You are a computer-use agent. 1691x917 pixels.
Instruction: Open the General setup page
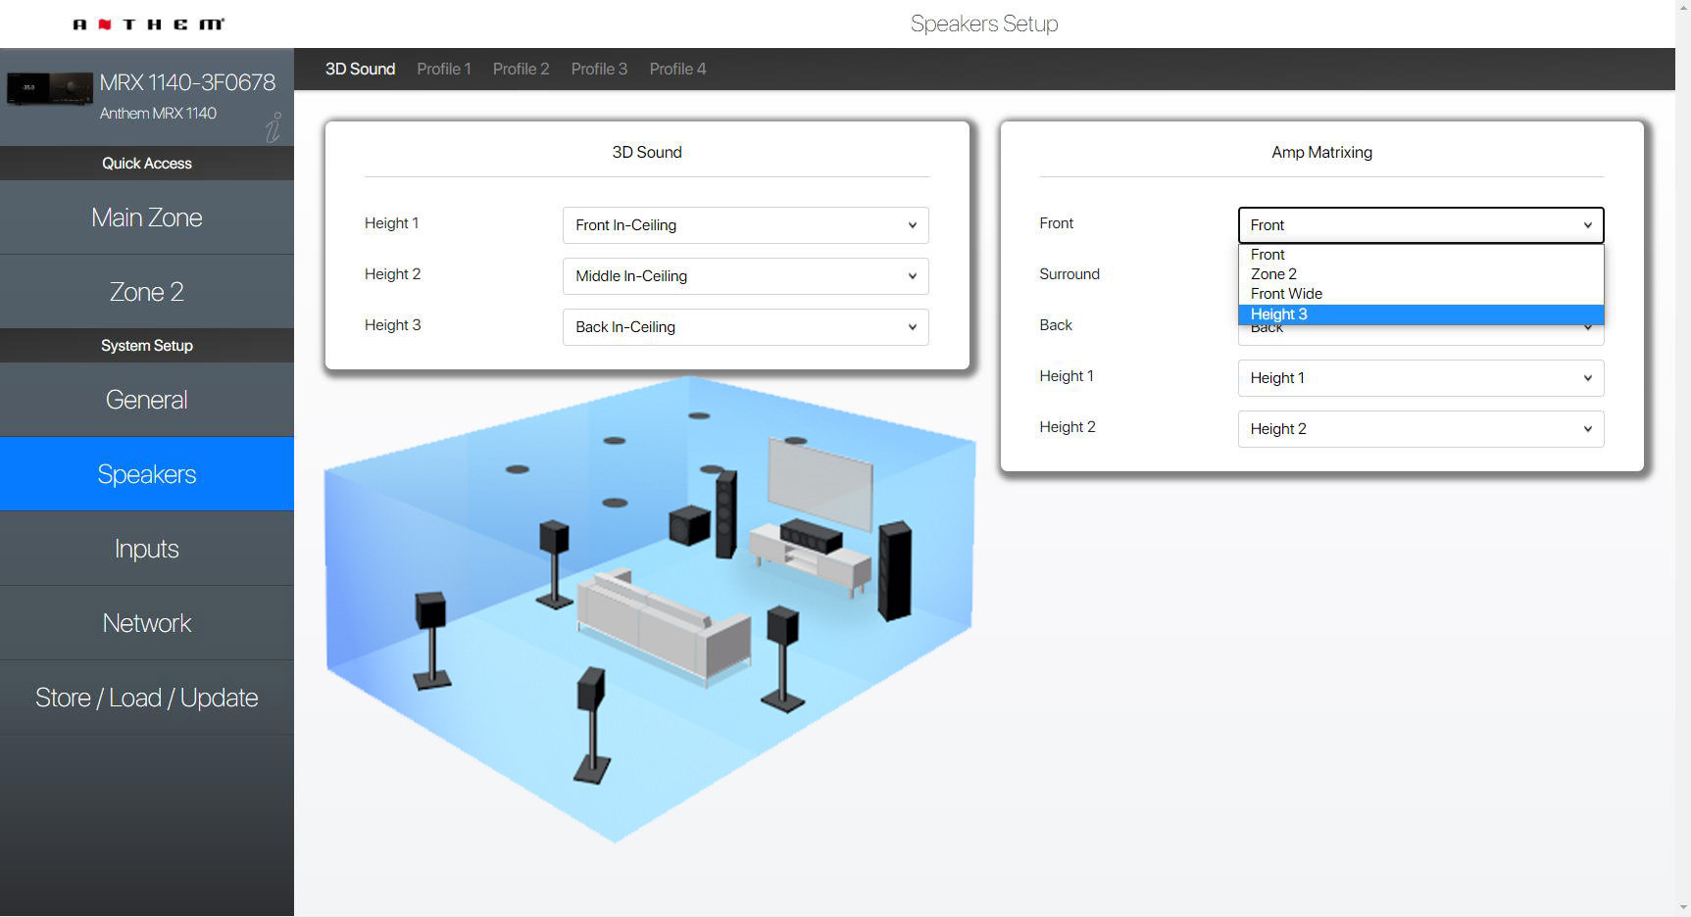[147, 400]
